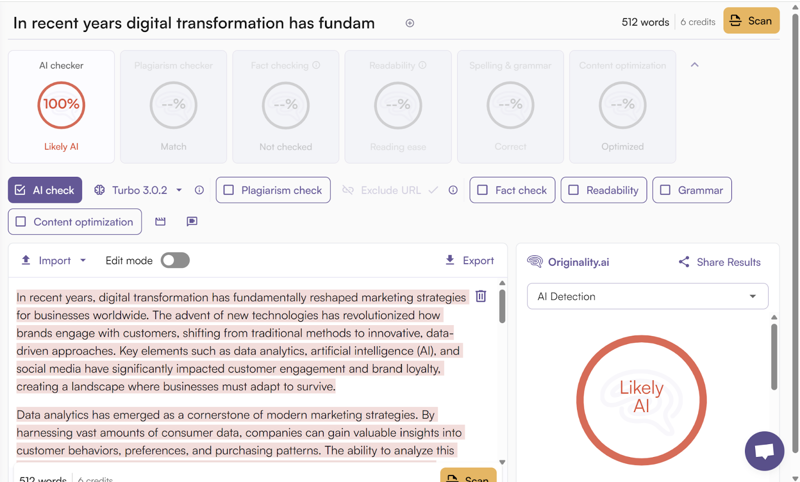The width and height of the screenshot is (800, 482).
Task: Toggle Edit mode switch on
Action: point(175,260)
